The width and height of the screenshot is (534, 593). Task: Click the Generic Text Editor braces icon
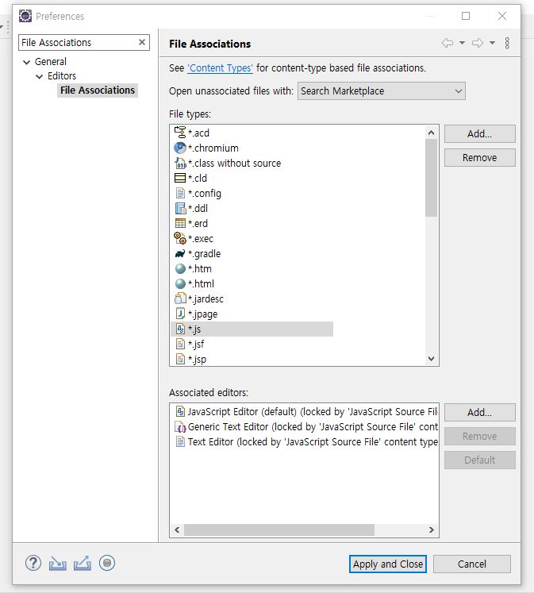point(180,427)
